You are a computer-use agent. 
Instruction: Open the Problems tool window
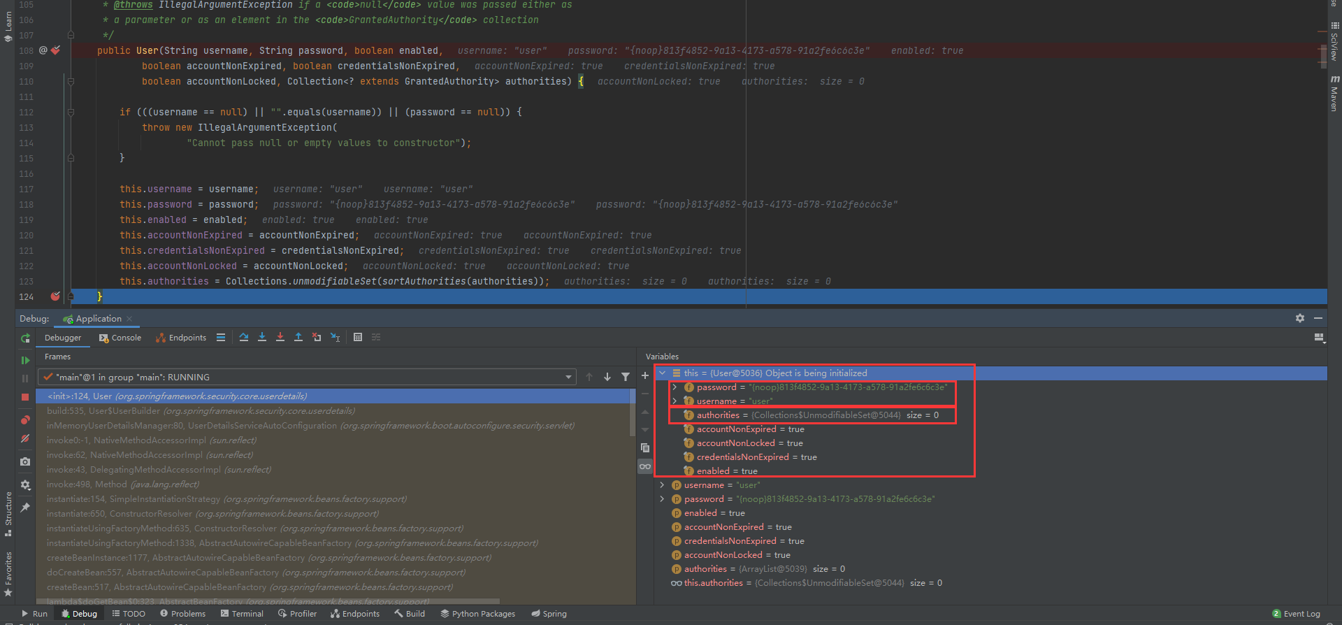click(x=183, y=614)
